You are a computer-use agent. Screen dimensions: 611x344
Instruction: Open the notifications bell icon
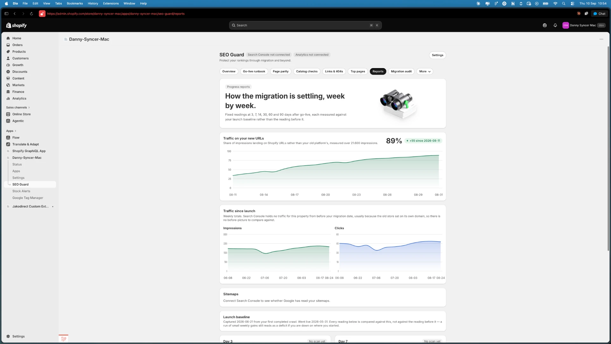tap(555, 25)
